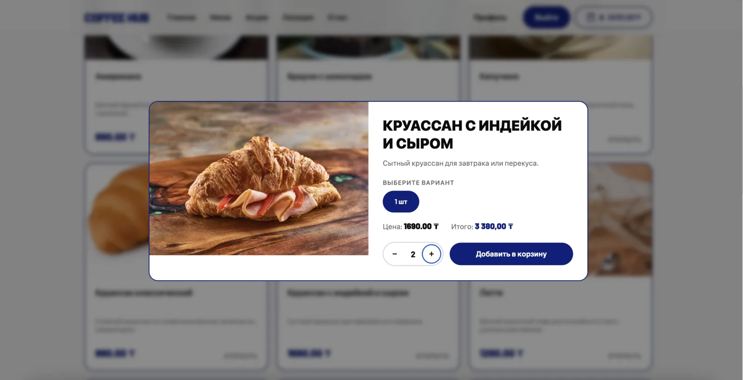Viewport: 743px width, 380px height.
Task: Click the total price "3 380,00 ₸"
Action: tap(494, 226)
